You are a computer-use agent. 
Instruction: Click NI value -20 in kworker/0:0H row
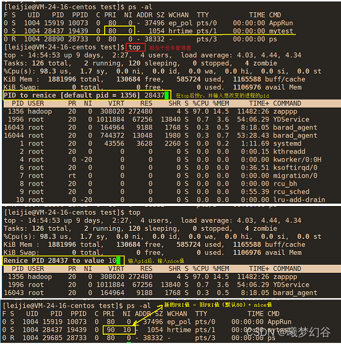tap(87, 160)
